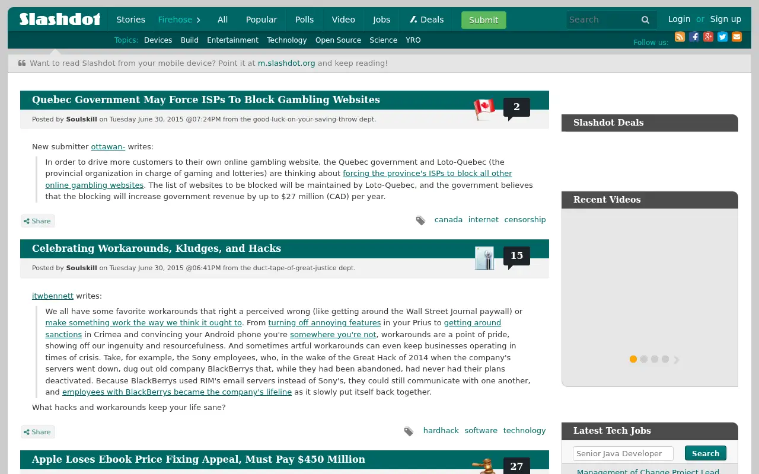Open the Quebec Government story headline
This screenshot has width=759, height=474.
(206, 100)
